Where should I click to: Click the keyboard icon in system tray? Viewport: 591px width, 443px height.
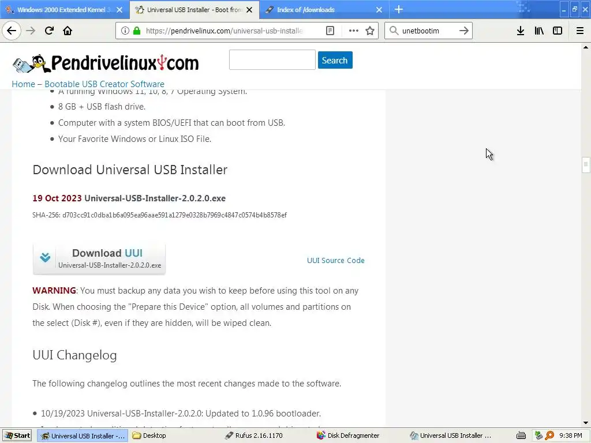click(x=521, y=436)
